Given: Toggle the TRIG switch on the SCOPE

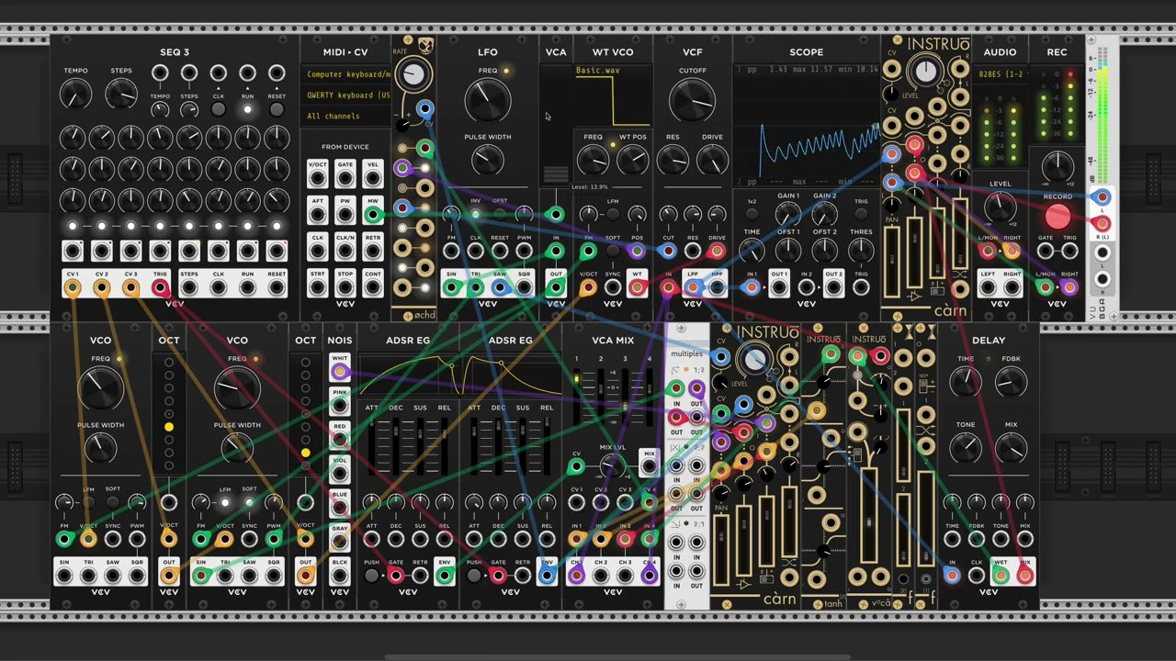Looking at the screenshot, I should tap(861, 214).
